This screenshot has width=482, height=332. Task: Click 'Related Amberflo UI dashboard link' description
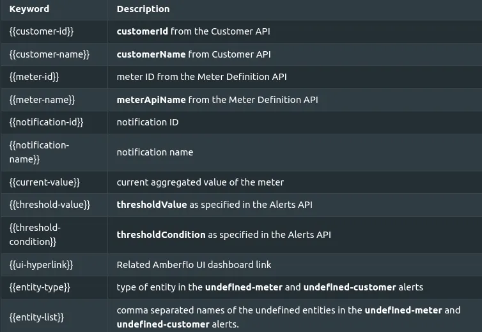click(x=194, y=265)
